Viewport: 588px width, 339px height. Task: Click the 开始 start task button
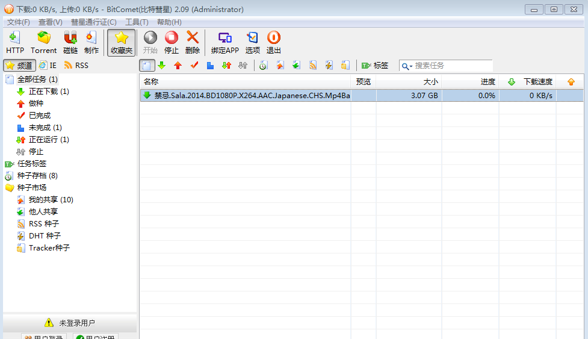[150, 42]
